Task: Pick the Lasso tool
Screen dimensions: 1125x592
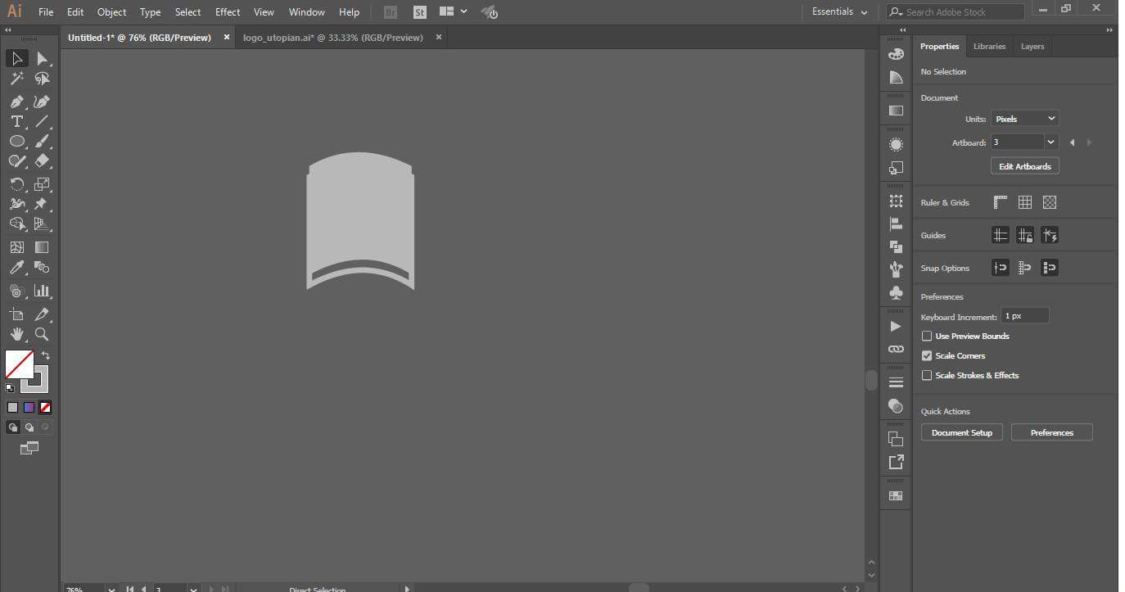Action: pos(42,79)
